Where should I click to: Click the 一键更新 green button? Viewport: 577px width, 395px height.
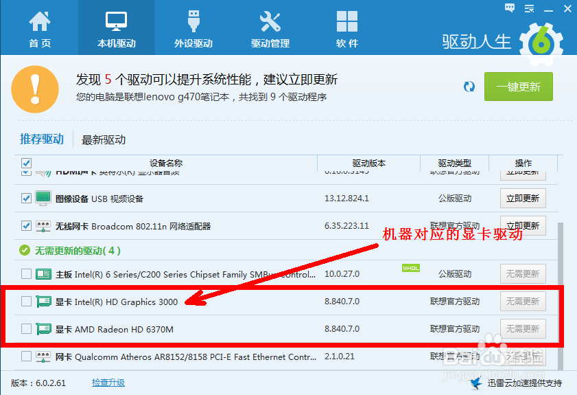pos(519,87)
